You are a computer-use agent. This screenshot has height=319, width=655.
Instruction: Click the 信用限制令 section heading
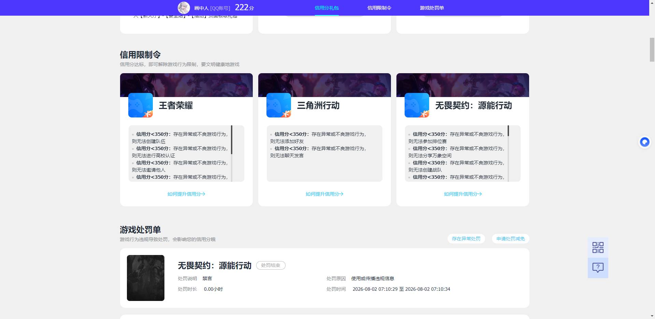tap(140, 55)
